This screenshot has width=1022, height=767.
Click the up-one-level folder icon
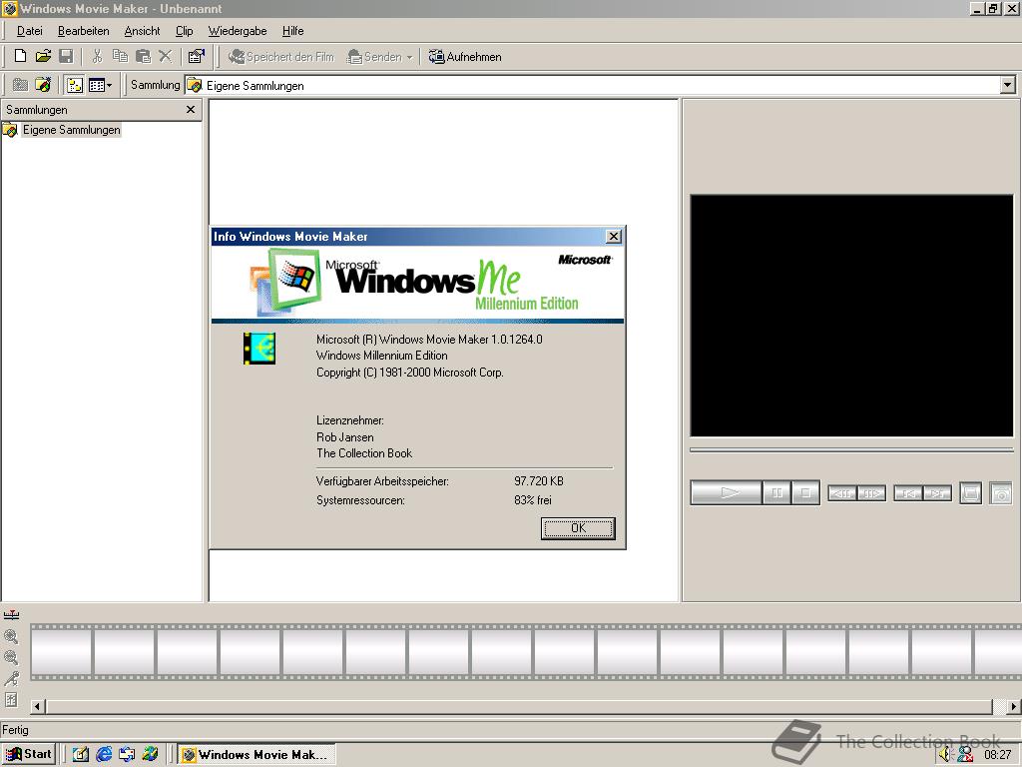pyautogui.click(x=20, y=85)
